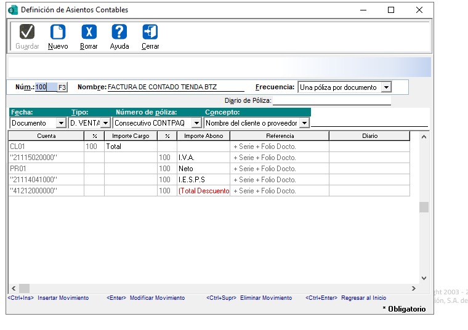The image size is (468, 330).
Task: Click the Borrar delete icon
Action: 89,32
